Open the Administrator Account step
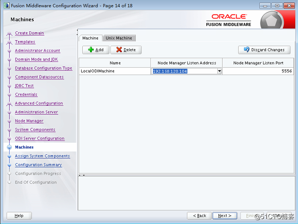Viewport: 298px width, 224px height. [x=37, y=50]
